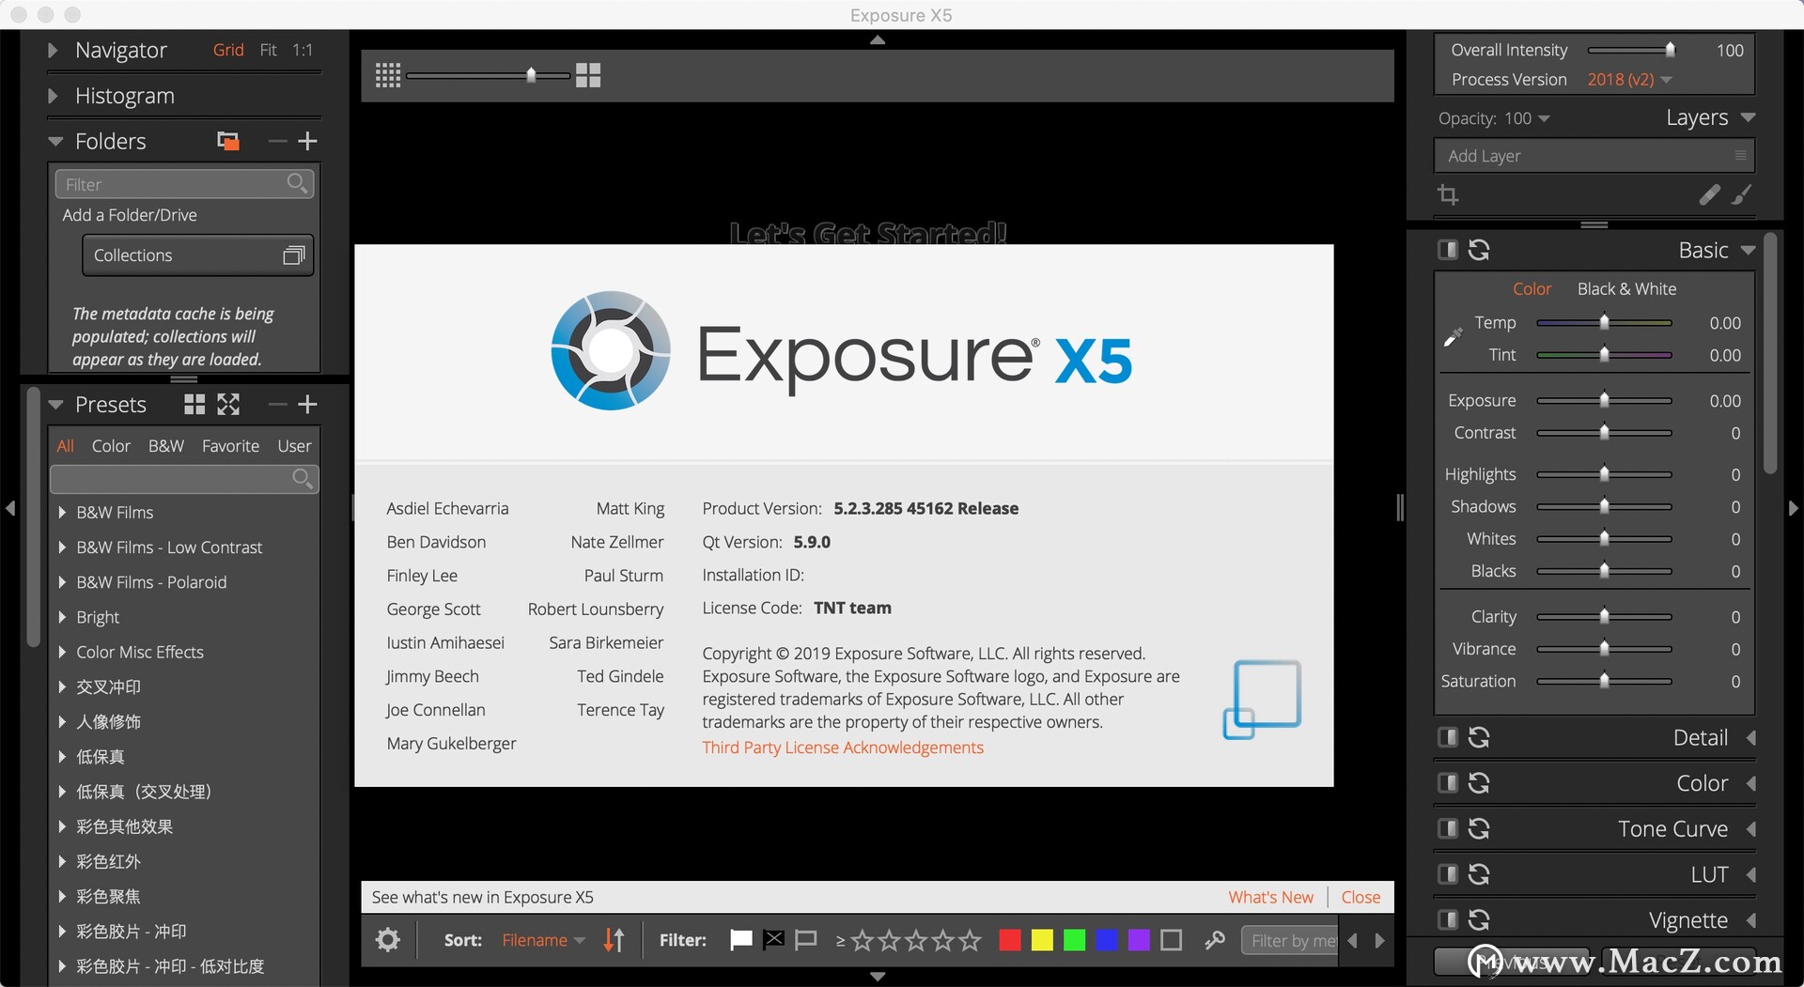Screen dimensions: 1804x987
Task: Pick white balance eyedropper tool
Action: [1454, 336]
